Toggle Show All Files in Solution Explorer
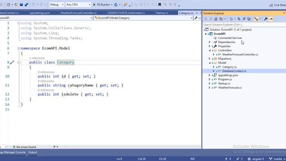 click(x=249, y=19)
